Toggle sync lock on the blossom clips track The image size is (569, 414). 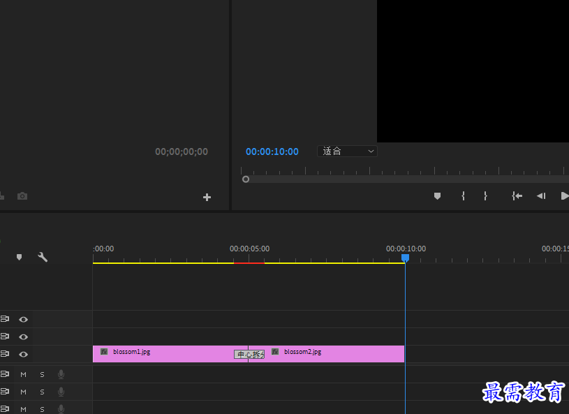coord(5,354)
